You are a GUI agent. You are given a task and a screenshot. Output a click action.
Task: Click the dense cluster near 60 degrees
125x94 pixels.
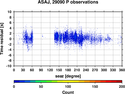click(32, 37)
